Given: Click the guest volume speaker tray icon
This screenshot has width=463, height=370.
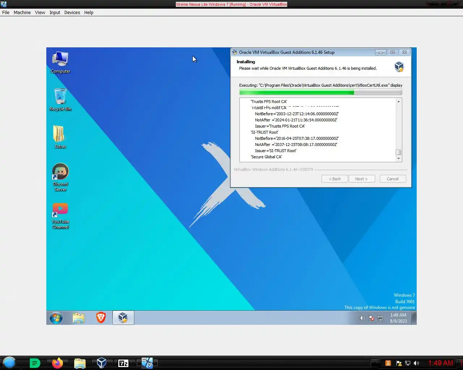Looking at the screenshot, I should point(362,318).
